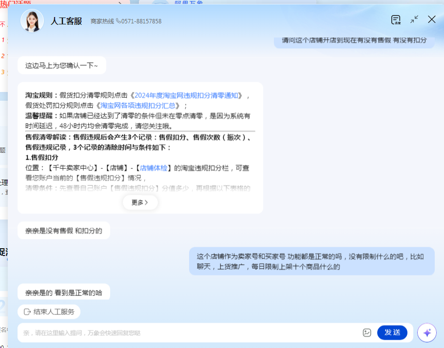Select message 亲亲是没有售假 和扣分的
Screen dimensions: 444x348
pyautogui.click(x=64, y=231)
